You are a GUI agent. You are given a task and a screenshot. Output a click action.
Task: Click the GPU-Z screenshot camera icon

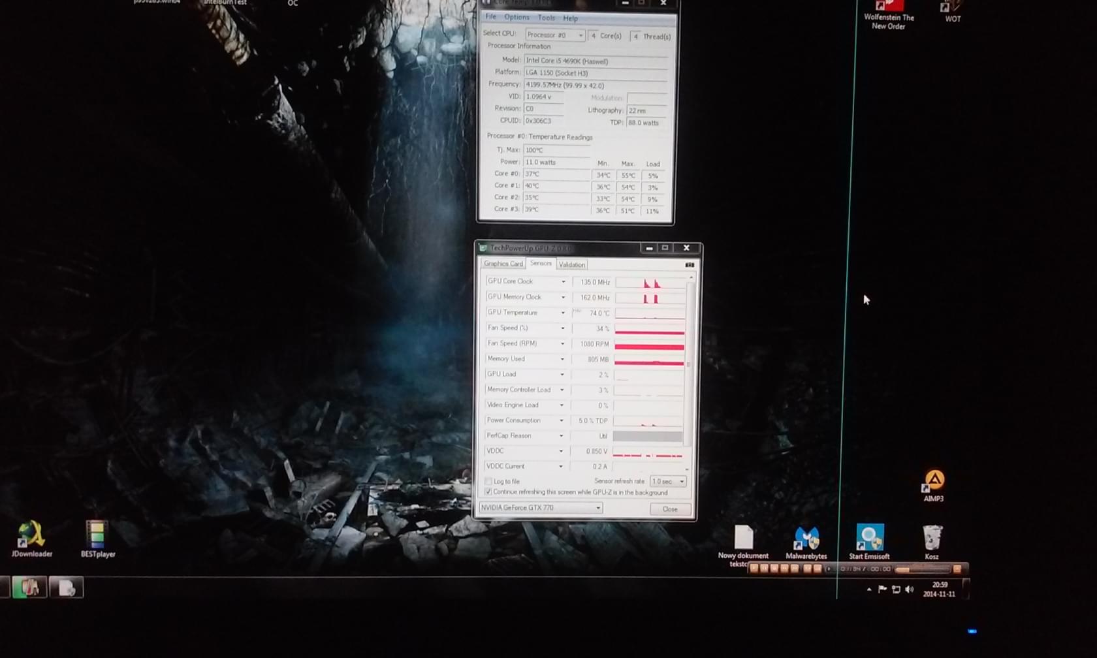click(x=689, y=264)
